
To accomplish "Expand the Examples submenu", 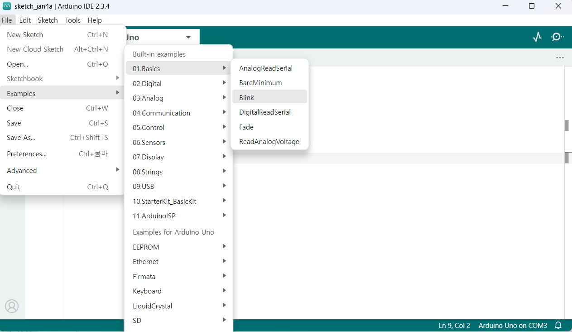I will (x=62, y=93).
